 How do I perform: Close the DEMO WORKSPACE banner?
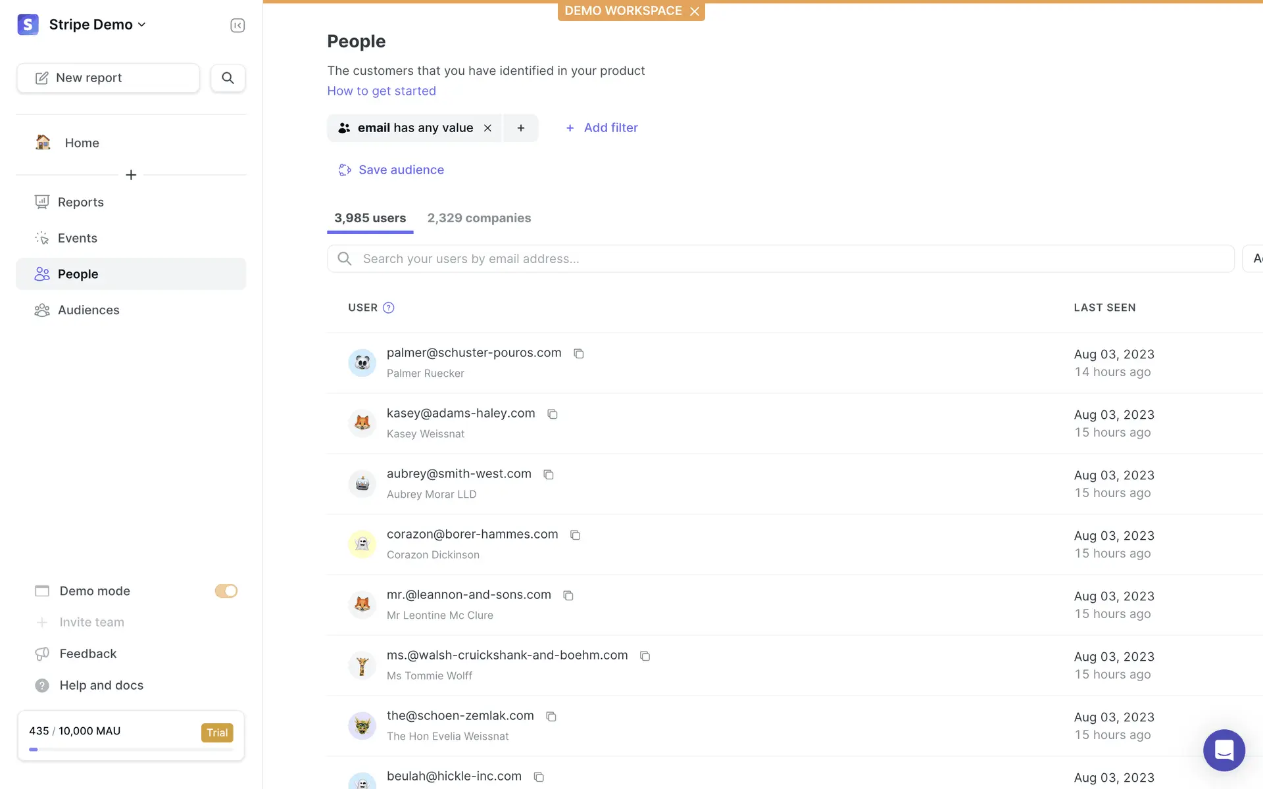[x=695, y=11]
